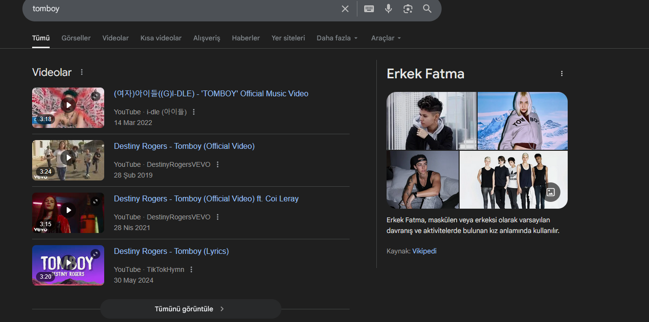Expand preview icon on ft. Coi Leray thumbnail
The width and height of the screenshot is (649, 322).
pos(95,201)
